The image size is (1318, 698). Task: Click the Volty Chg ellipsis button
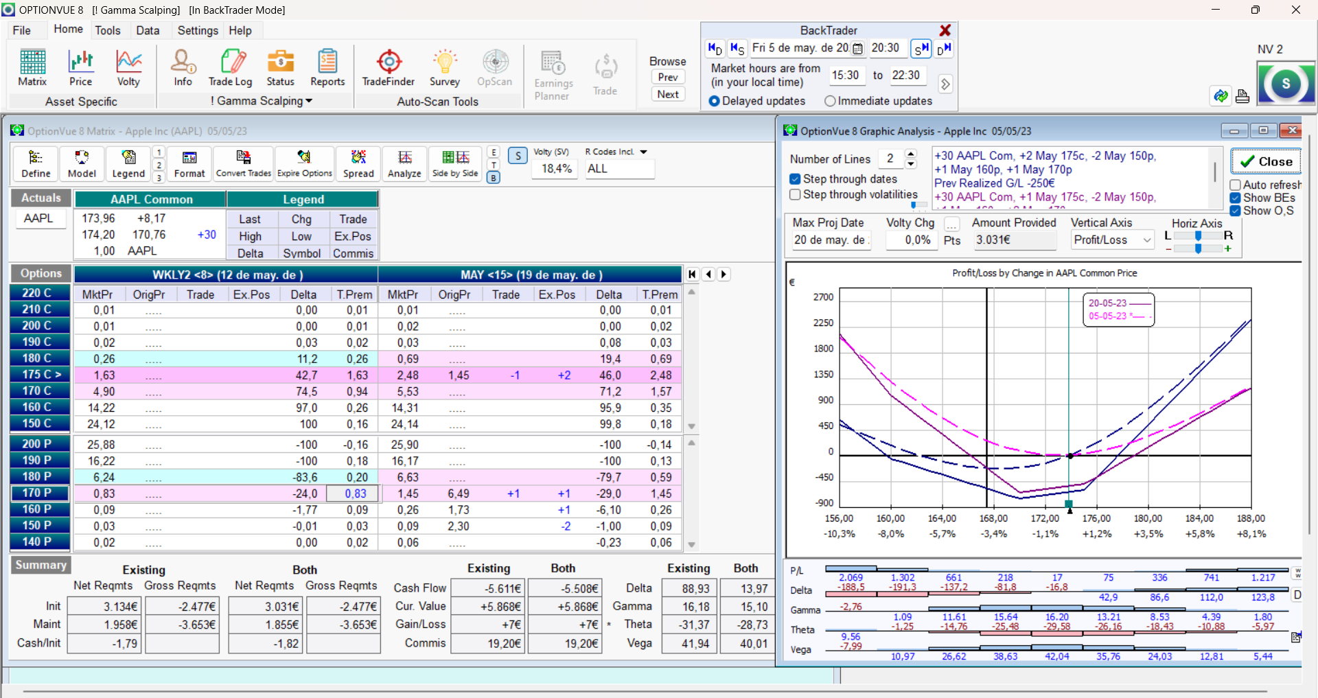[x=951, y=224]
